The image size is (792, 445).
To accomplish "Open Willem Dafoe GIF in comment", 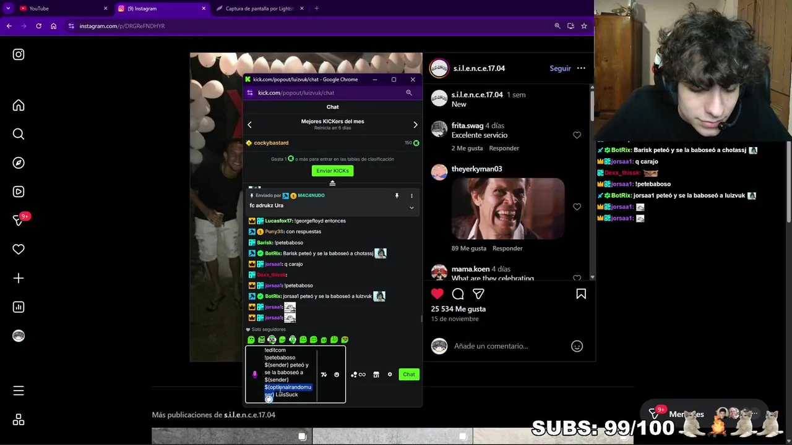I will [508, 209].
